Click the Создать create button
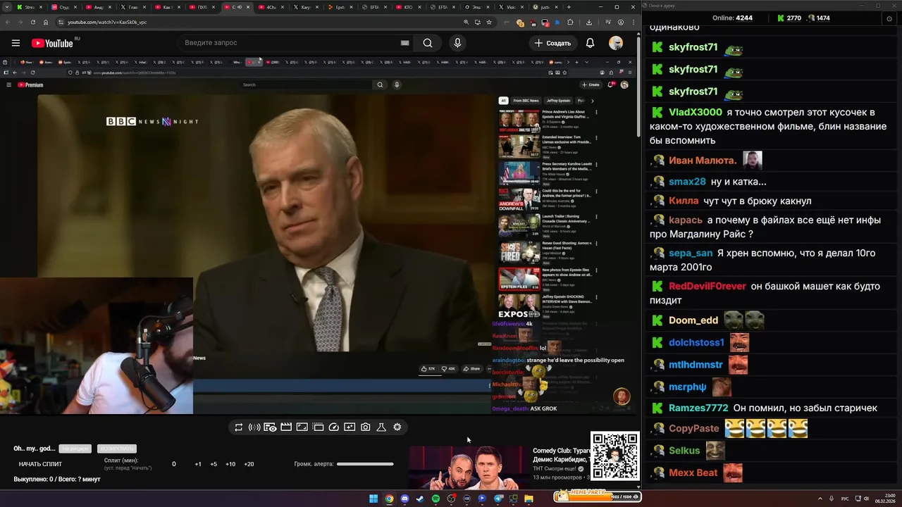Screen dimensions: 902x507 tap(552, 43)
